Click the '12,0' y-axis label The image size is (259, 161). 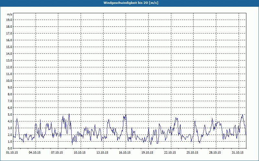9,67
